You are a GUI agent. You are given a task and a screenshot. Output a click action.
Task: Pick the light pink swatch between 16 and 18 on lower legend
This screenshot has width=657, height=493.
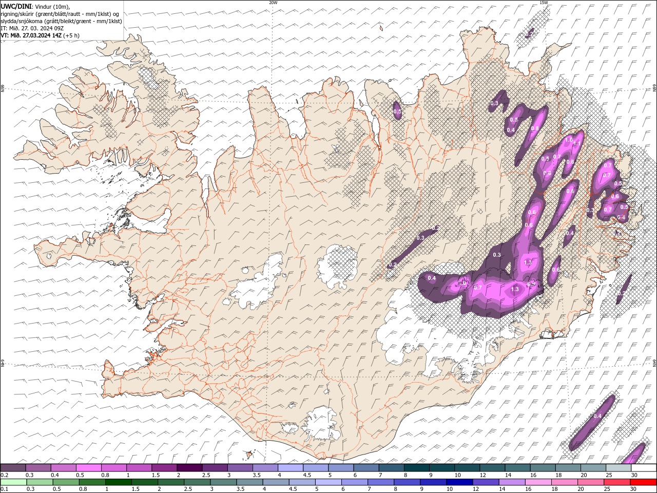pyautogui.click(x=538, y=482)
